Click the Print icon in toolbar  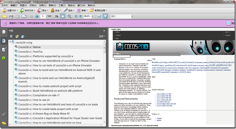coord(11,16)
